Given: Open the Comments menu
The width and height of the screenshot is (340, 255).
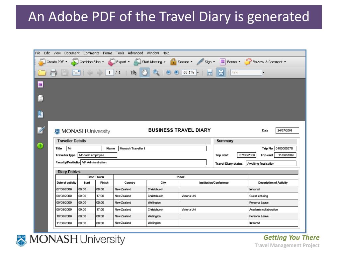Looking at the screenshot, I should [x=91, y=53].
